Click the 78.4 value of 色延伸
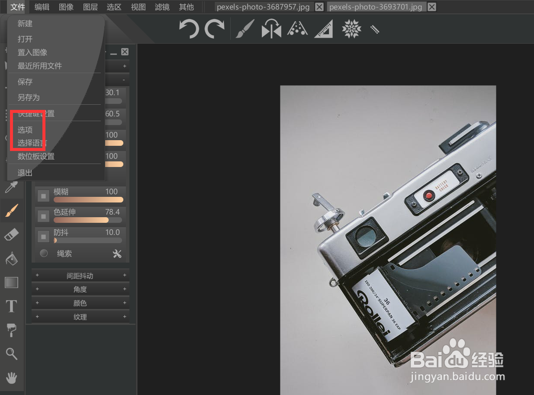Viewport: 534px width, 395px height. tap(113, 212)
